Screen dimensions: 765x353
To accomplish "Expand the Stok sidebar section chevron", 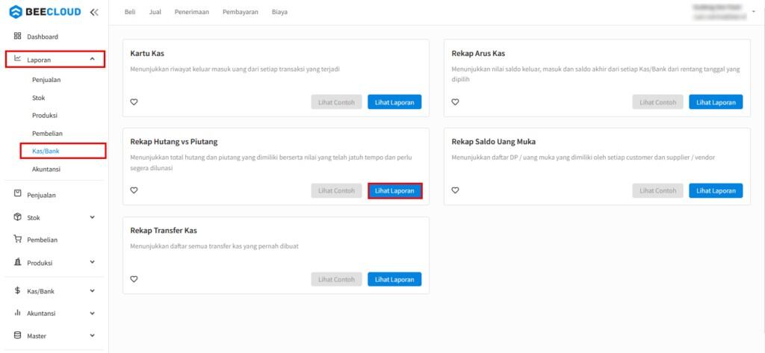I will click(x=93, y=217).
